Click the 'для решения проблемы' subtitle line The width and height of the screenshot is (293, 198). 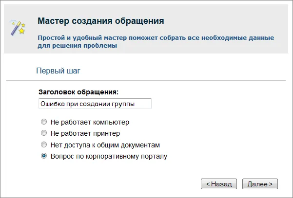point(77,46)
